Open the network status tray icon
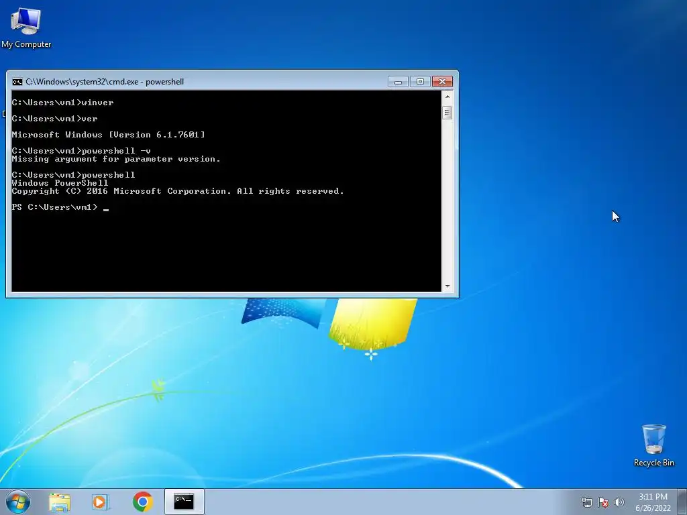This screenshot has width=687, height=515. click(x=586, y=502)
